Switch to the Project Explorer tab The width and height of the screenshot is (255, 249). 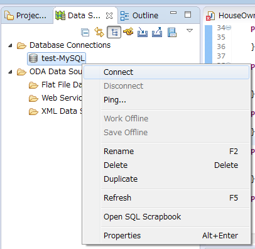[26, 16]
